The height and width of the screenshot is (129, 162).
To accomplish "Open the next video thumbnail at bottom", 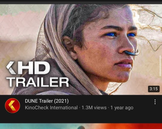I will pos(81,126).
